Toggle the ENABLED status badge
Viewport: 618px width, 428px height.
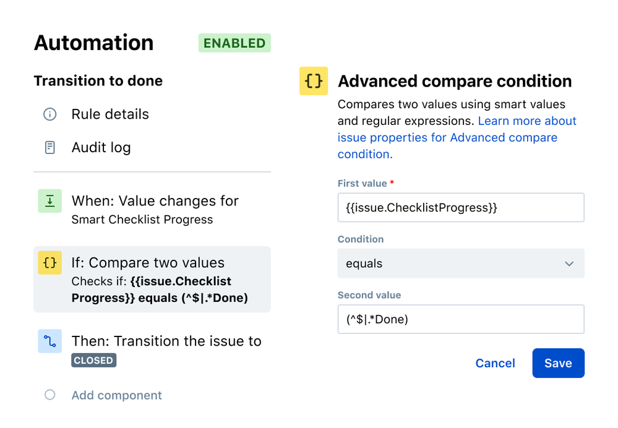[x=234, y=43]
